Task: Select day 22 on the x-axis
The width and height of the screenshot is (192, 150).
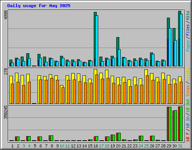Action: (129, 146)
